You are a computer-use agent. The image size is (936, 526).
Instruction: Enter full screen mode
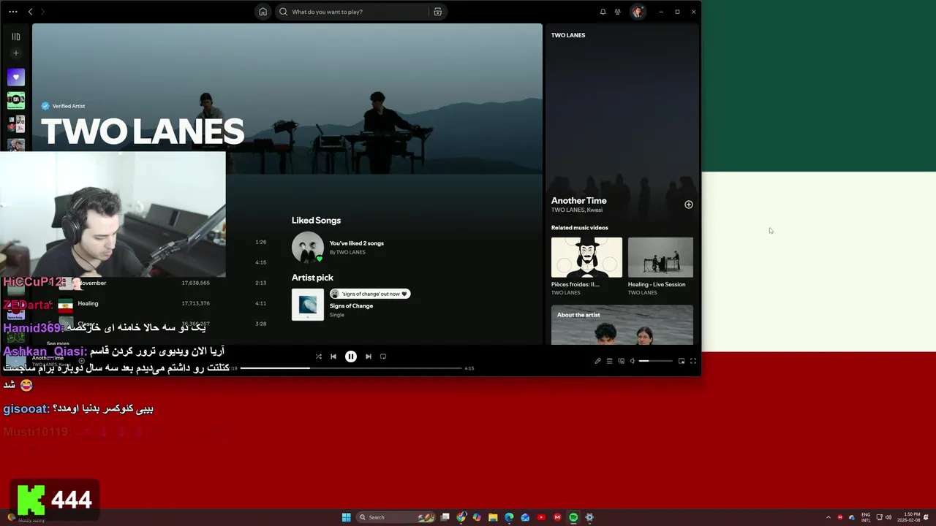coord(693,361)
